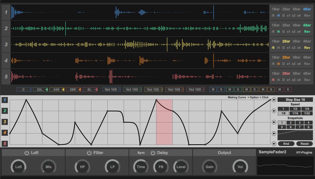Set track 5 length to 4Bar
The image size is (315, 179).
(307, 74)
